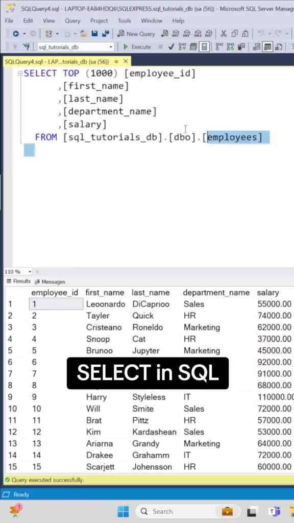This screenshot has height=523, width=294.
Task: Open the taskbar widgets notification icon
Action: [15, 511]
